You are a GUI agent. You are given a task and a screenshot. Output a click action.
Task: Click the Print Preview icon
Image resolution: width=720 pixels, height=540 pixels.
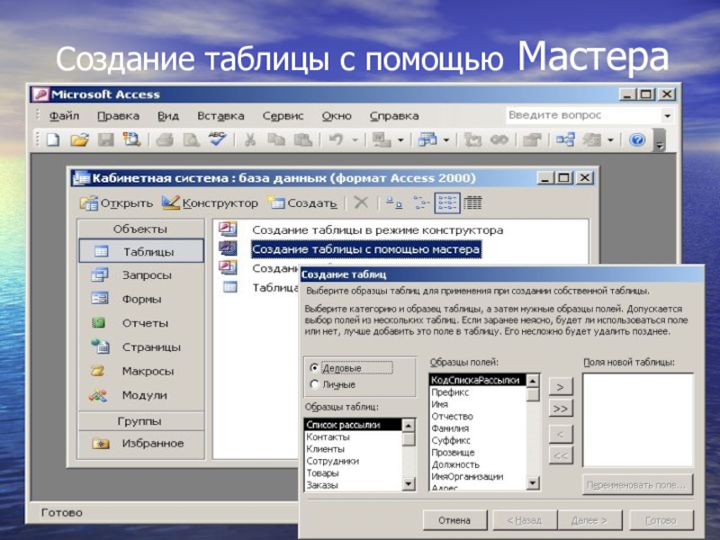click(x=191, y=139)
